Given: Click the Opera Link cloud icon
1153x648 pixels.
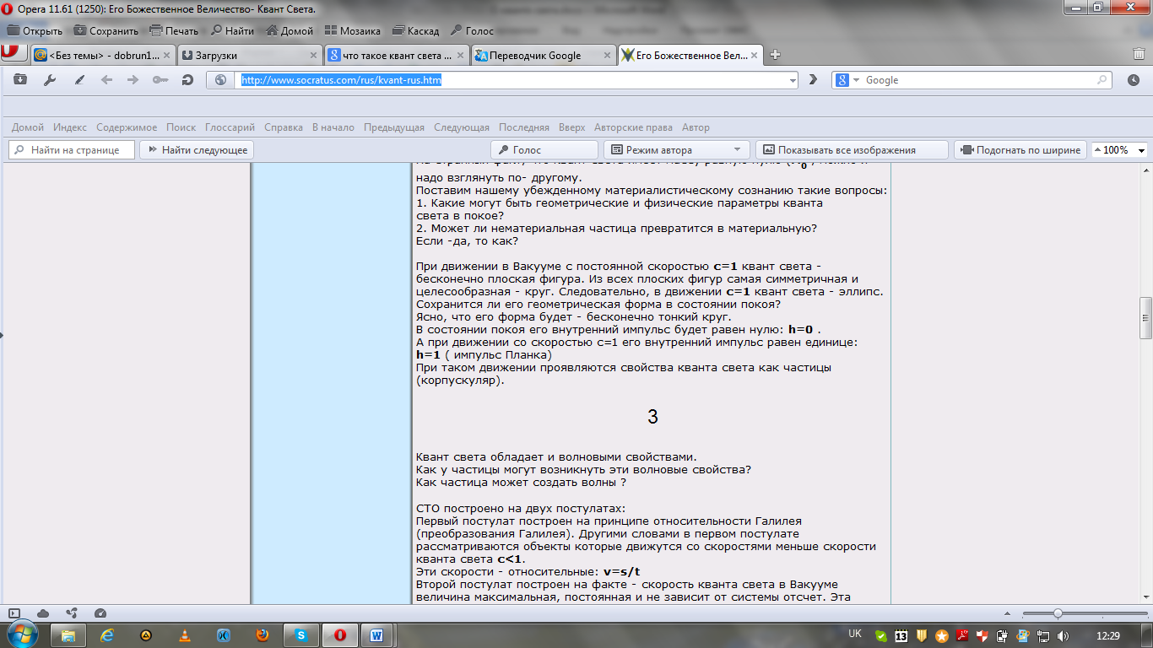Looking at the screenshot, I should tap(43, 613).
